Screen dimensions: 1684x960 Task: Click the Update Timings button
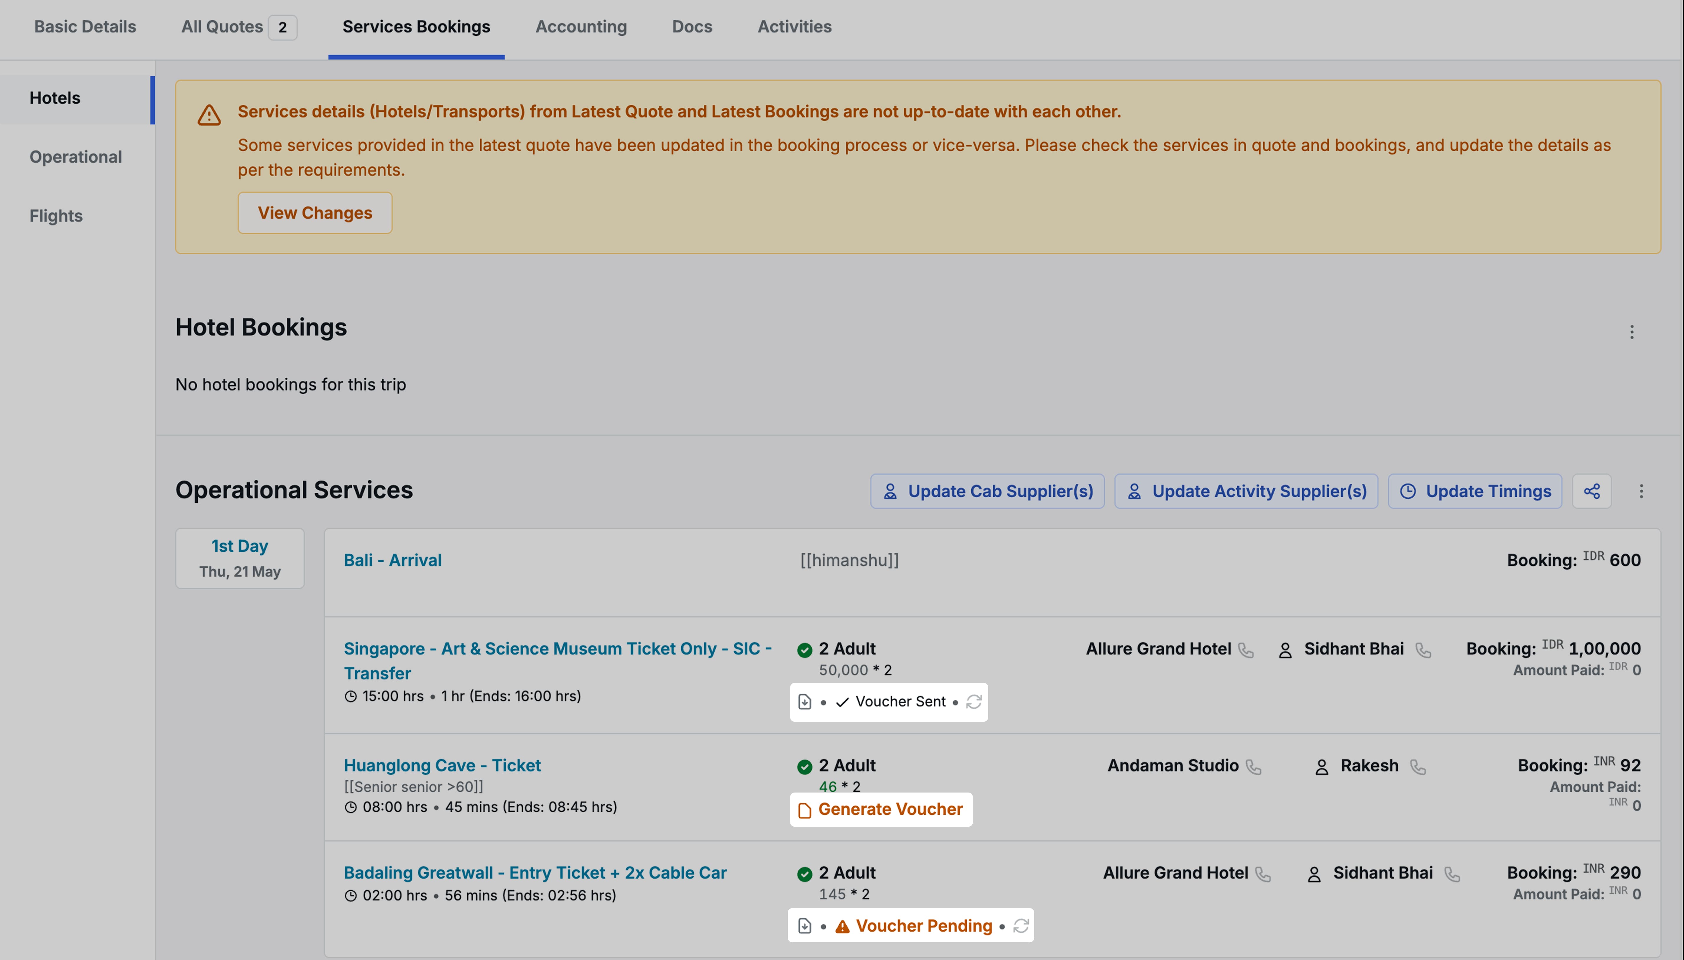1474,491
